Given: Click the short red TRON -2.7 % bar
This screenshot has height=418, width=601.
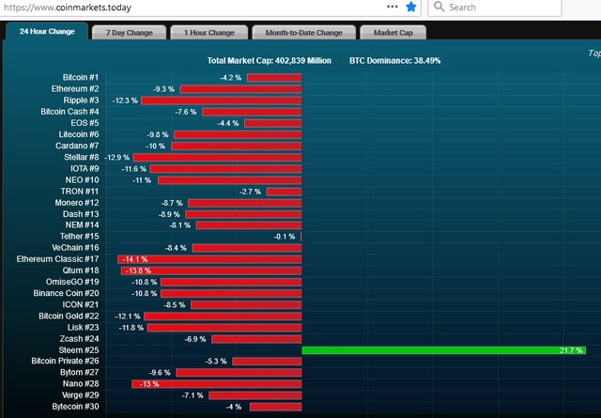Looking at the screenshot, I should tap(285, 192).
